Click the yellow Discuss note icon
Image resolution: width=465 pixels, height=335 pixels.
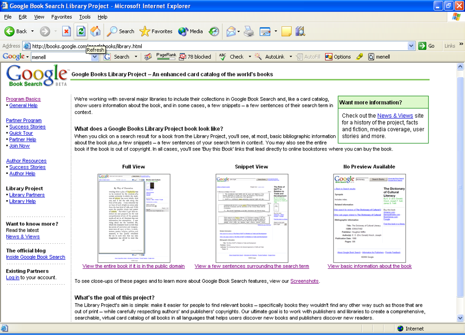click(x=286, y=31)
